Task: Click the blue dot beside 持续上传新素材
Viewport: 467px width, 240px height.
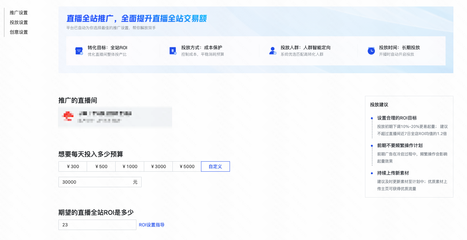Action: (x=372, y=173)
